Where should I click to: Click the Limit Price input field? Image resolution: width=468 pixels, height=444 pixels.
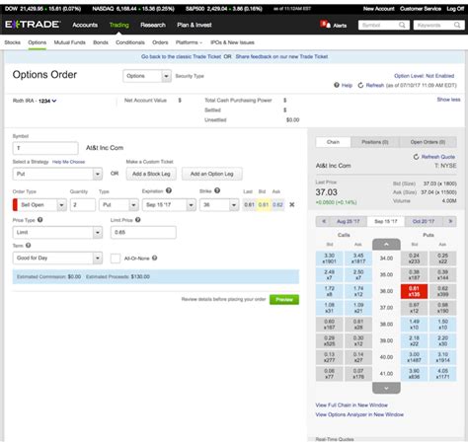(143, 232)
